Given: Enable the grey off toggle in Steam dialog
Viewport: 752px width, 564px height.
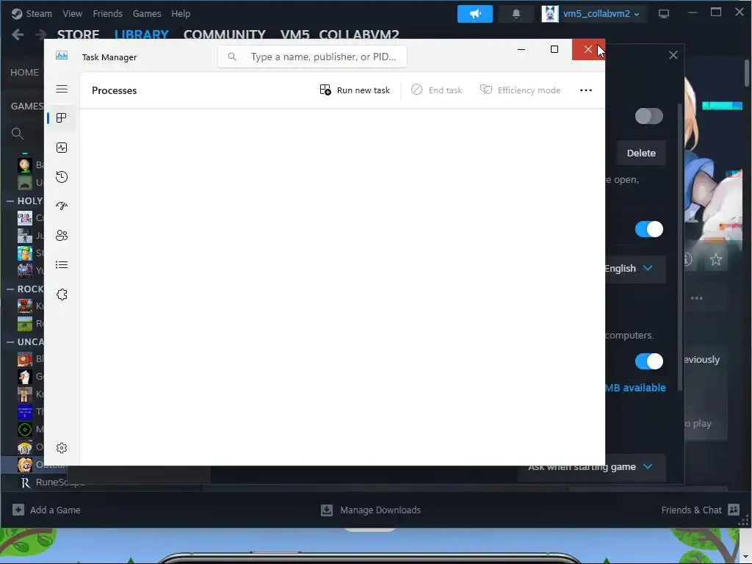Looking at the screenshot, I should [x=649, y=116].
